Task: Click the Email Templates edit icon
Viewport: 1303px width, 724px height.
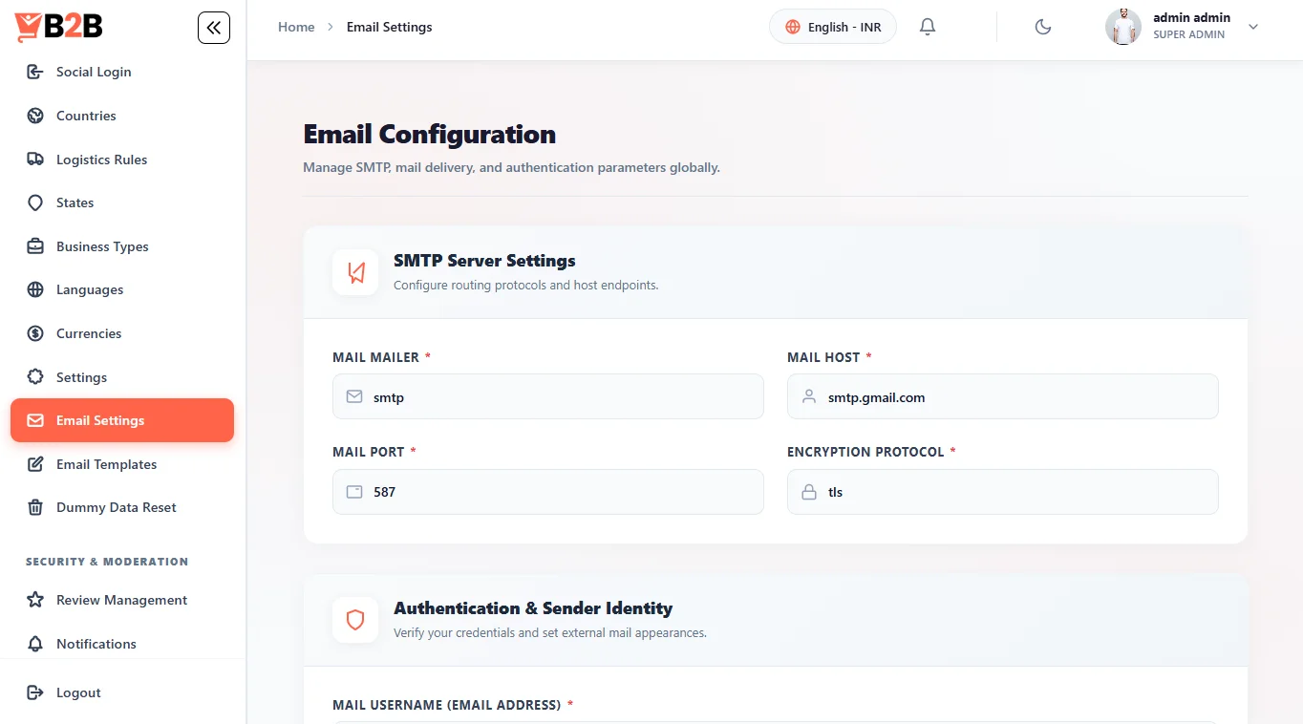Action: 35,464
